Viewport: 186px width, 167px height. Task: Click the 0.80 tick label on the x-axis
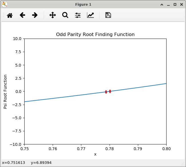pos(166,149)
